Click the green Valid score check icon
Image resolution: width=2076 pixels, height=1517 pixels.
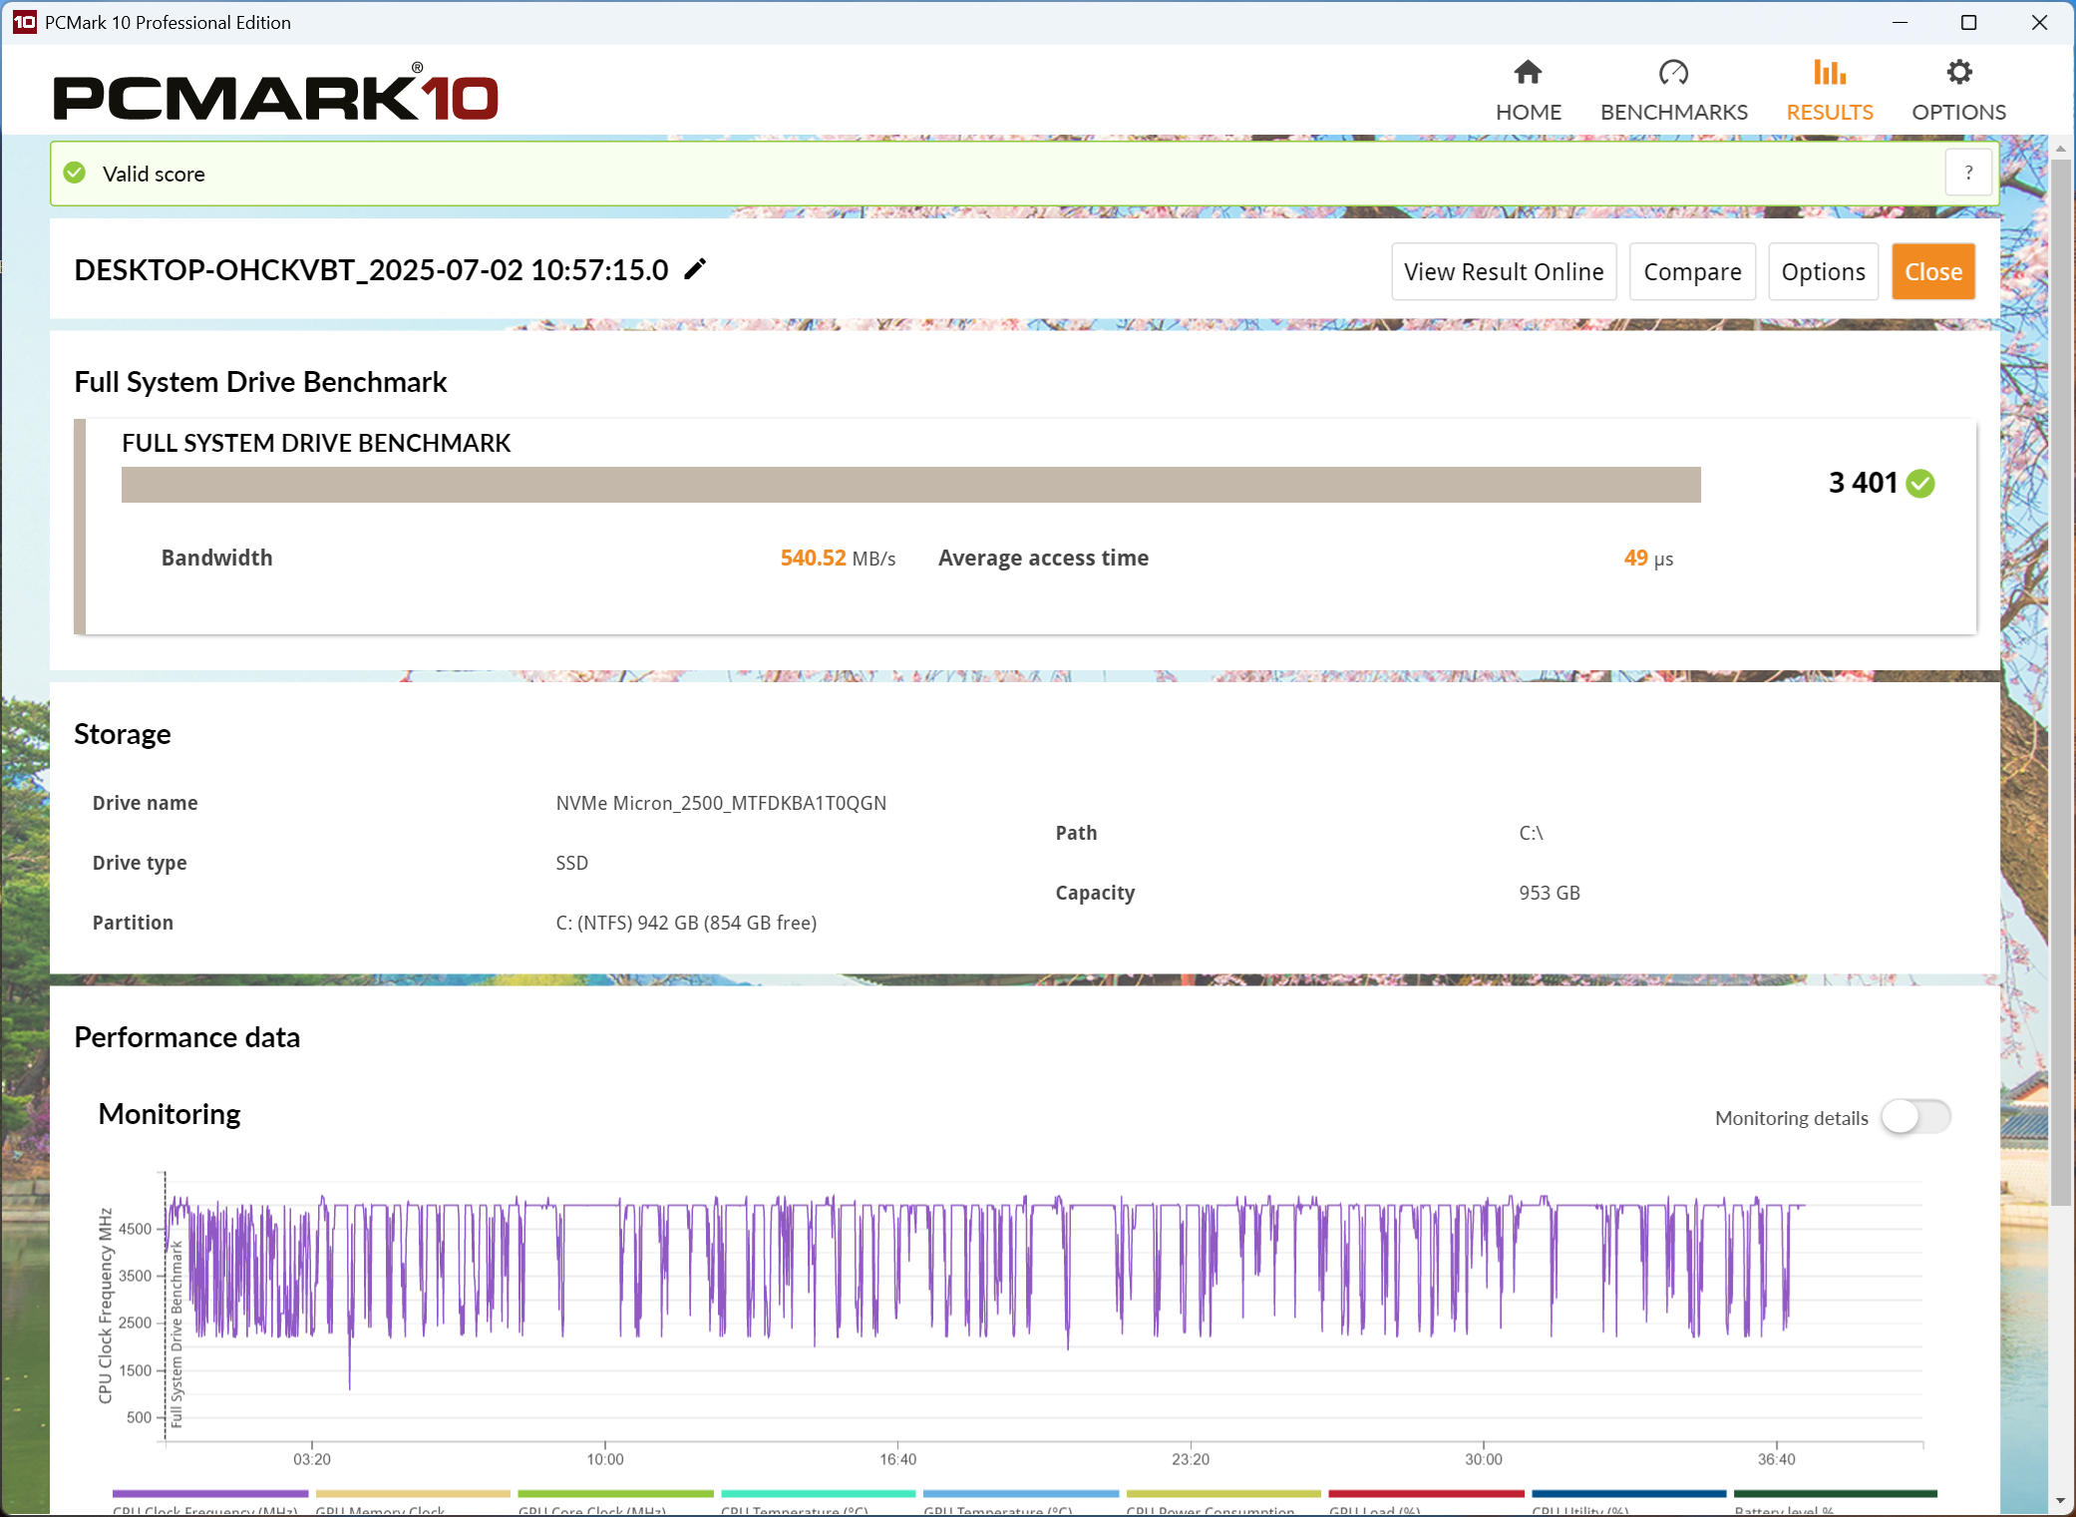[75, 173]
